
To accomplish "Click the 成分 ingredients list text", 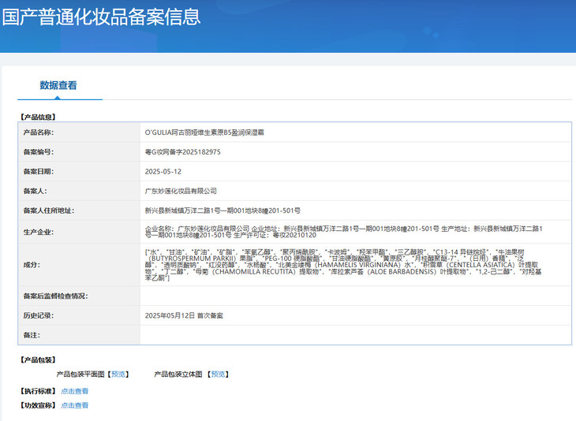I will click(x=344, y=264).
